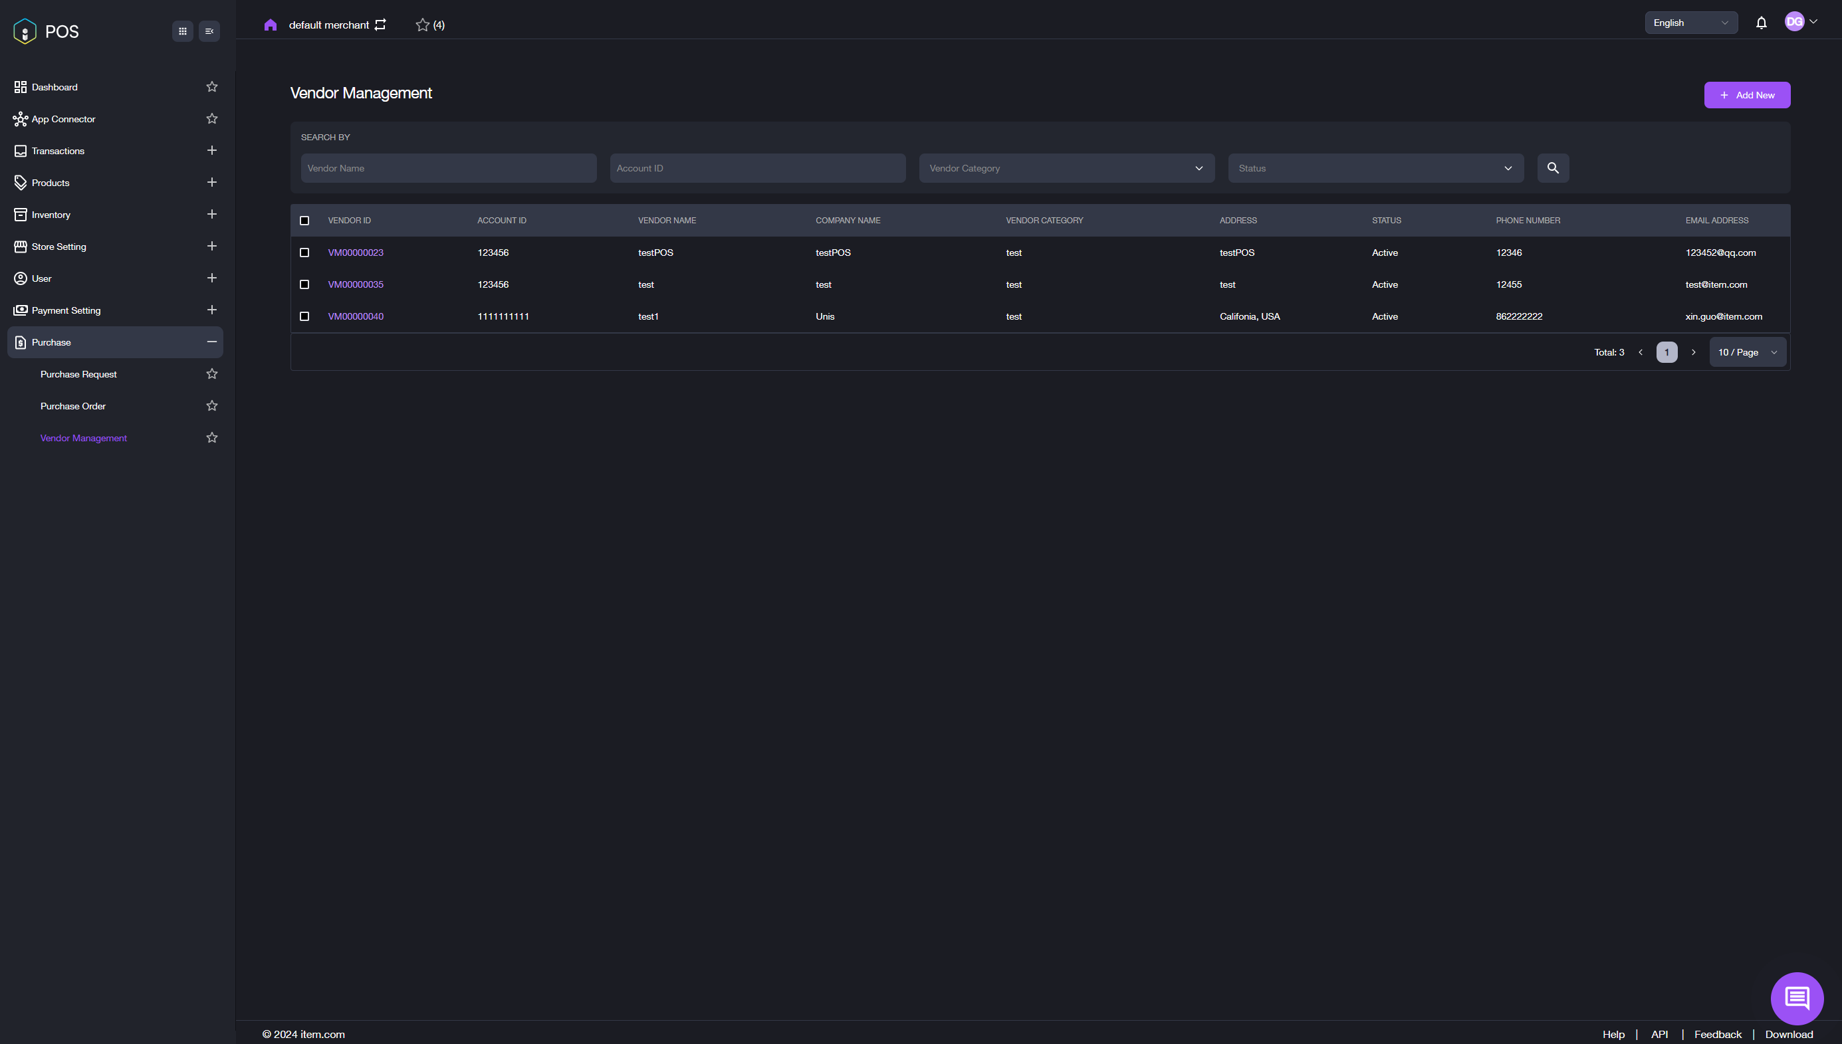Open vendor link VM00000035
Screen dimensions: 1842x1044
point(356,284)
